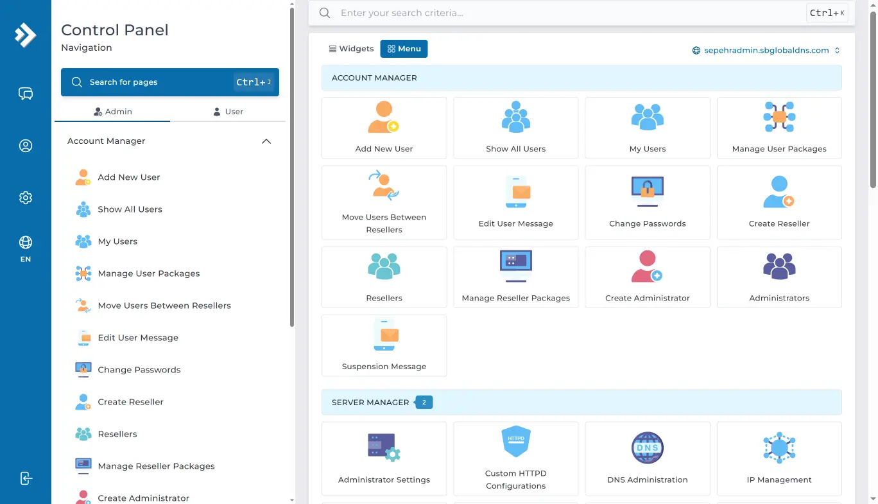
Task: Open the Resellers tile
Action: (x=384, y=277)
